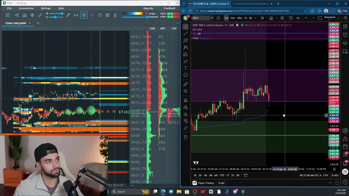
Task: Reload the TradingView page
Action: click(190, 11)
